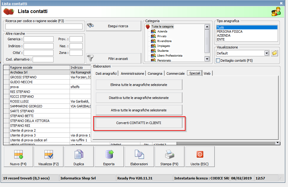Click the Visualizza (F2) checkmark icon
288x187 pixels.
[49, 154]
